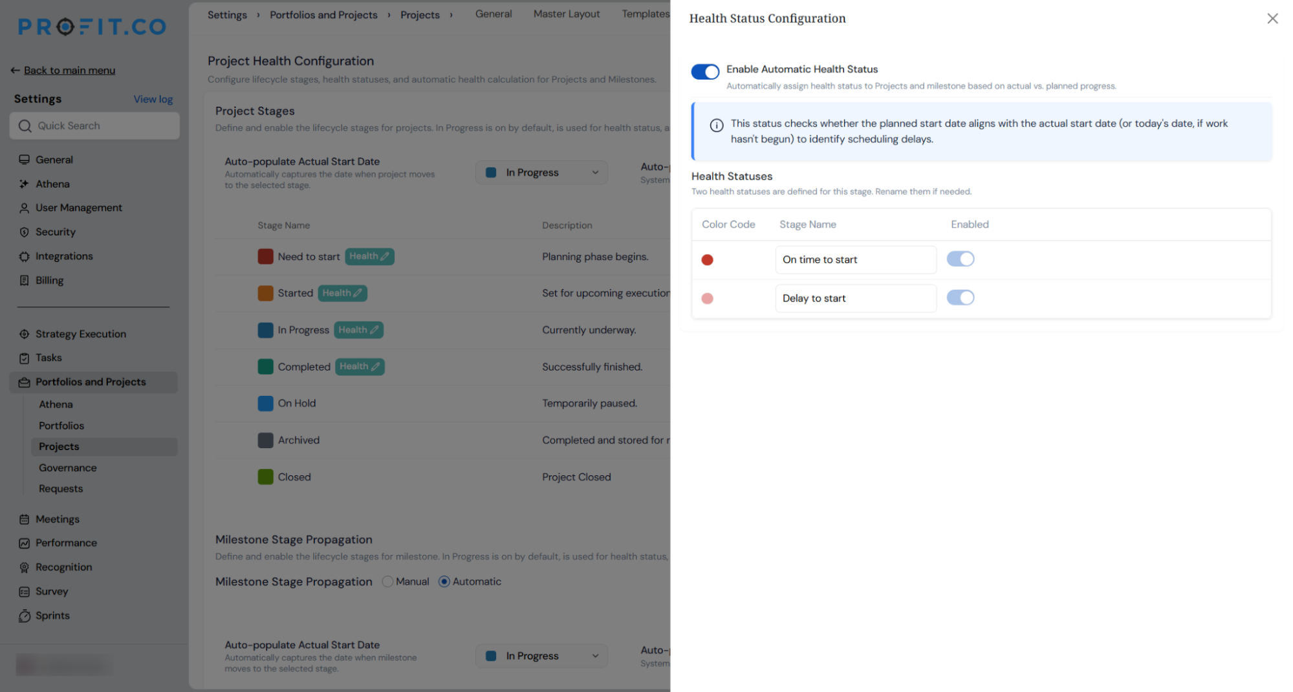The height and width of the screenshot is (692, 1293).
Task: Open the project stage In Progress dropdown
Action: click(x=541, y=173)
